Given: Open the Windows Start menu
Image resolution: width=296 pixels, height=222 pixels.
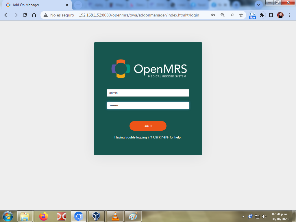Looking at the screenshot, I should (8, 216).
